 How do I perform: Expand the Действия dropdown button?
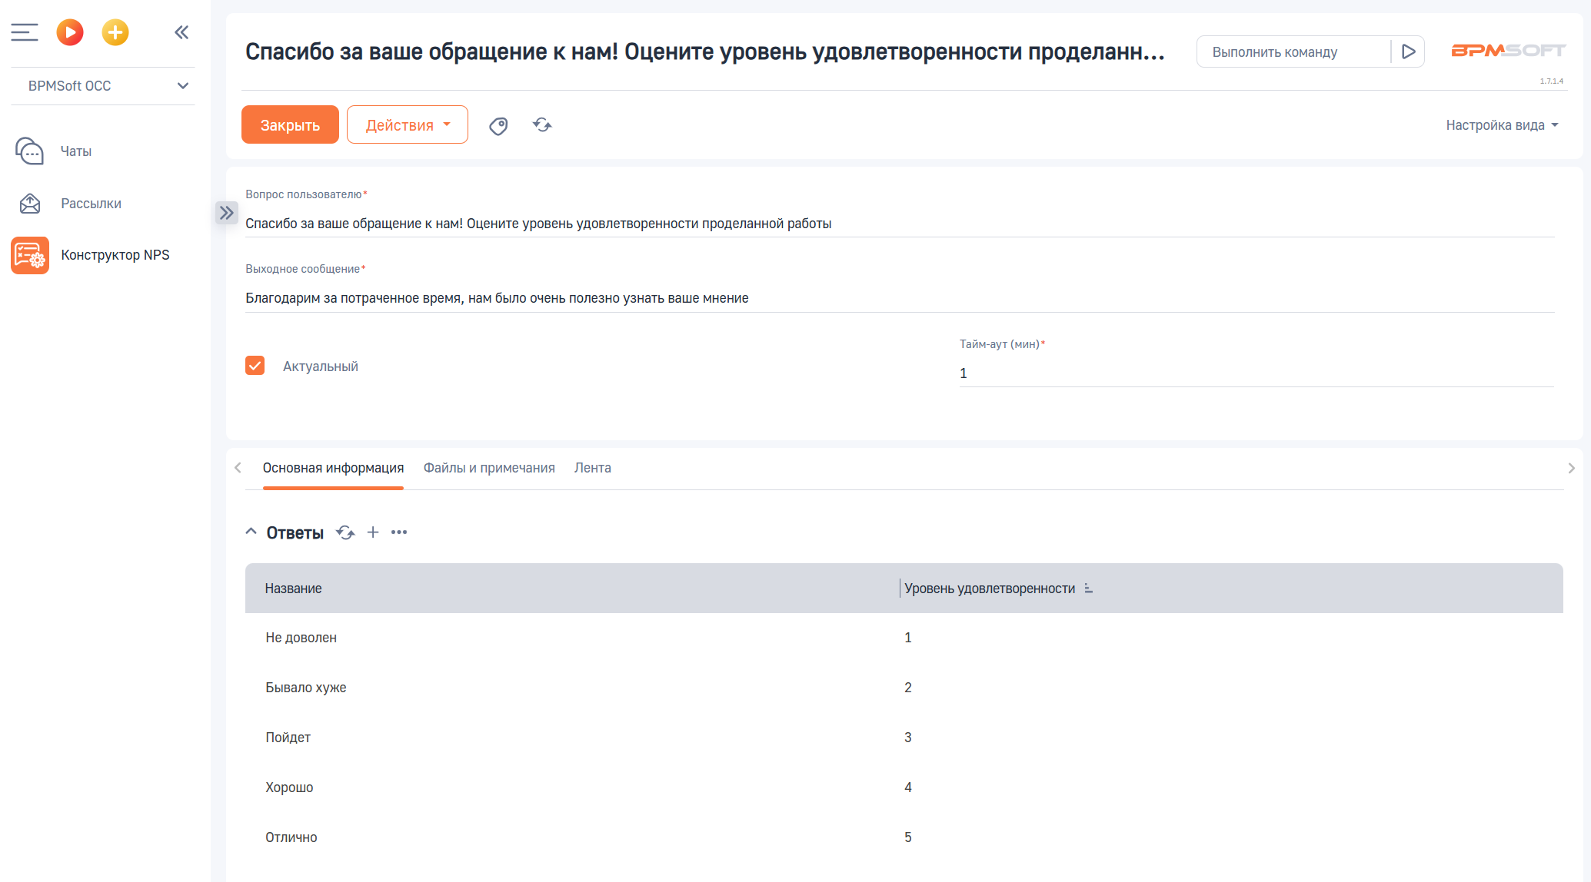[408, 125]
